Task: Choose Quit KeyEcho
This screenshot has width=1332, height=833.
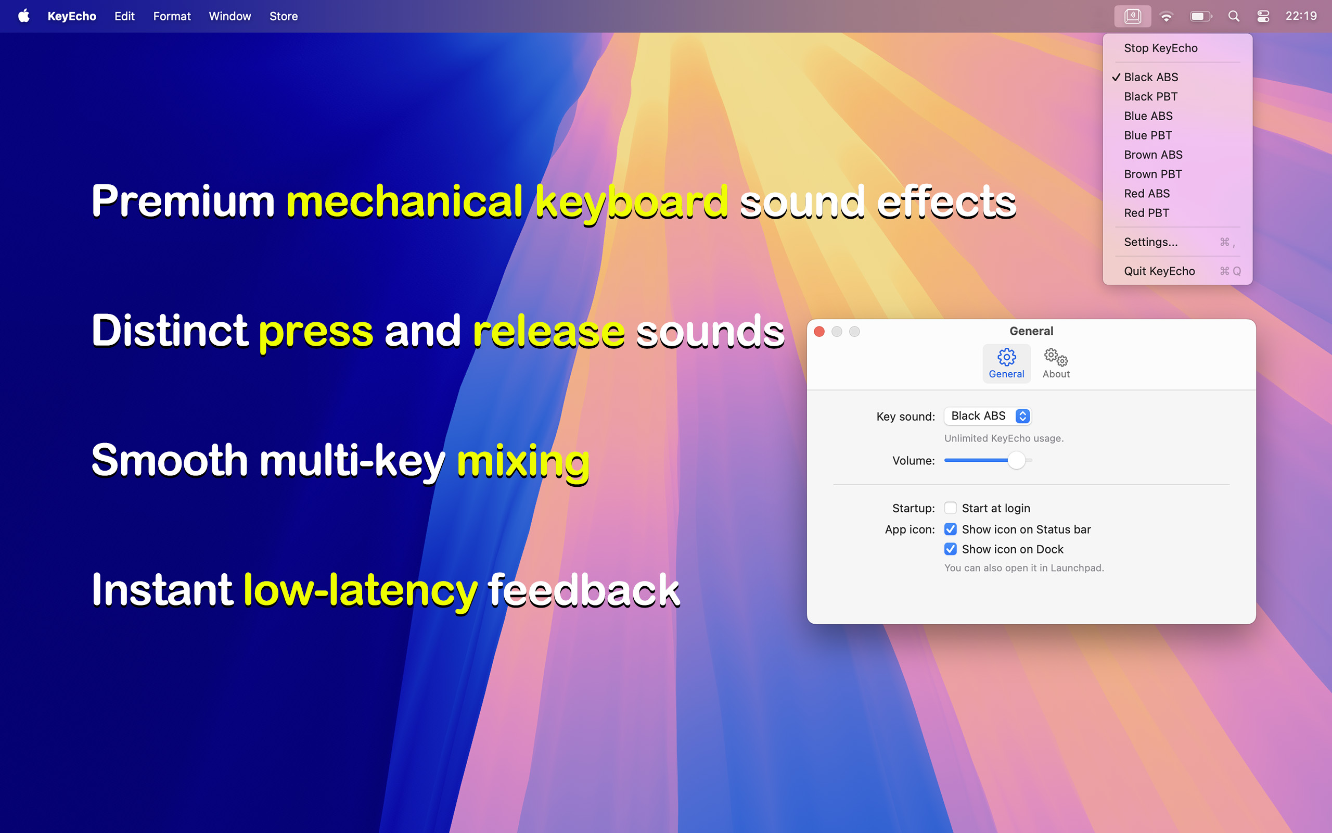Action: tap(1177, 271)
